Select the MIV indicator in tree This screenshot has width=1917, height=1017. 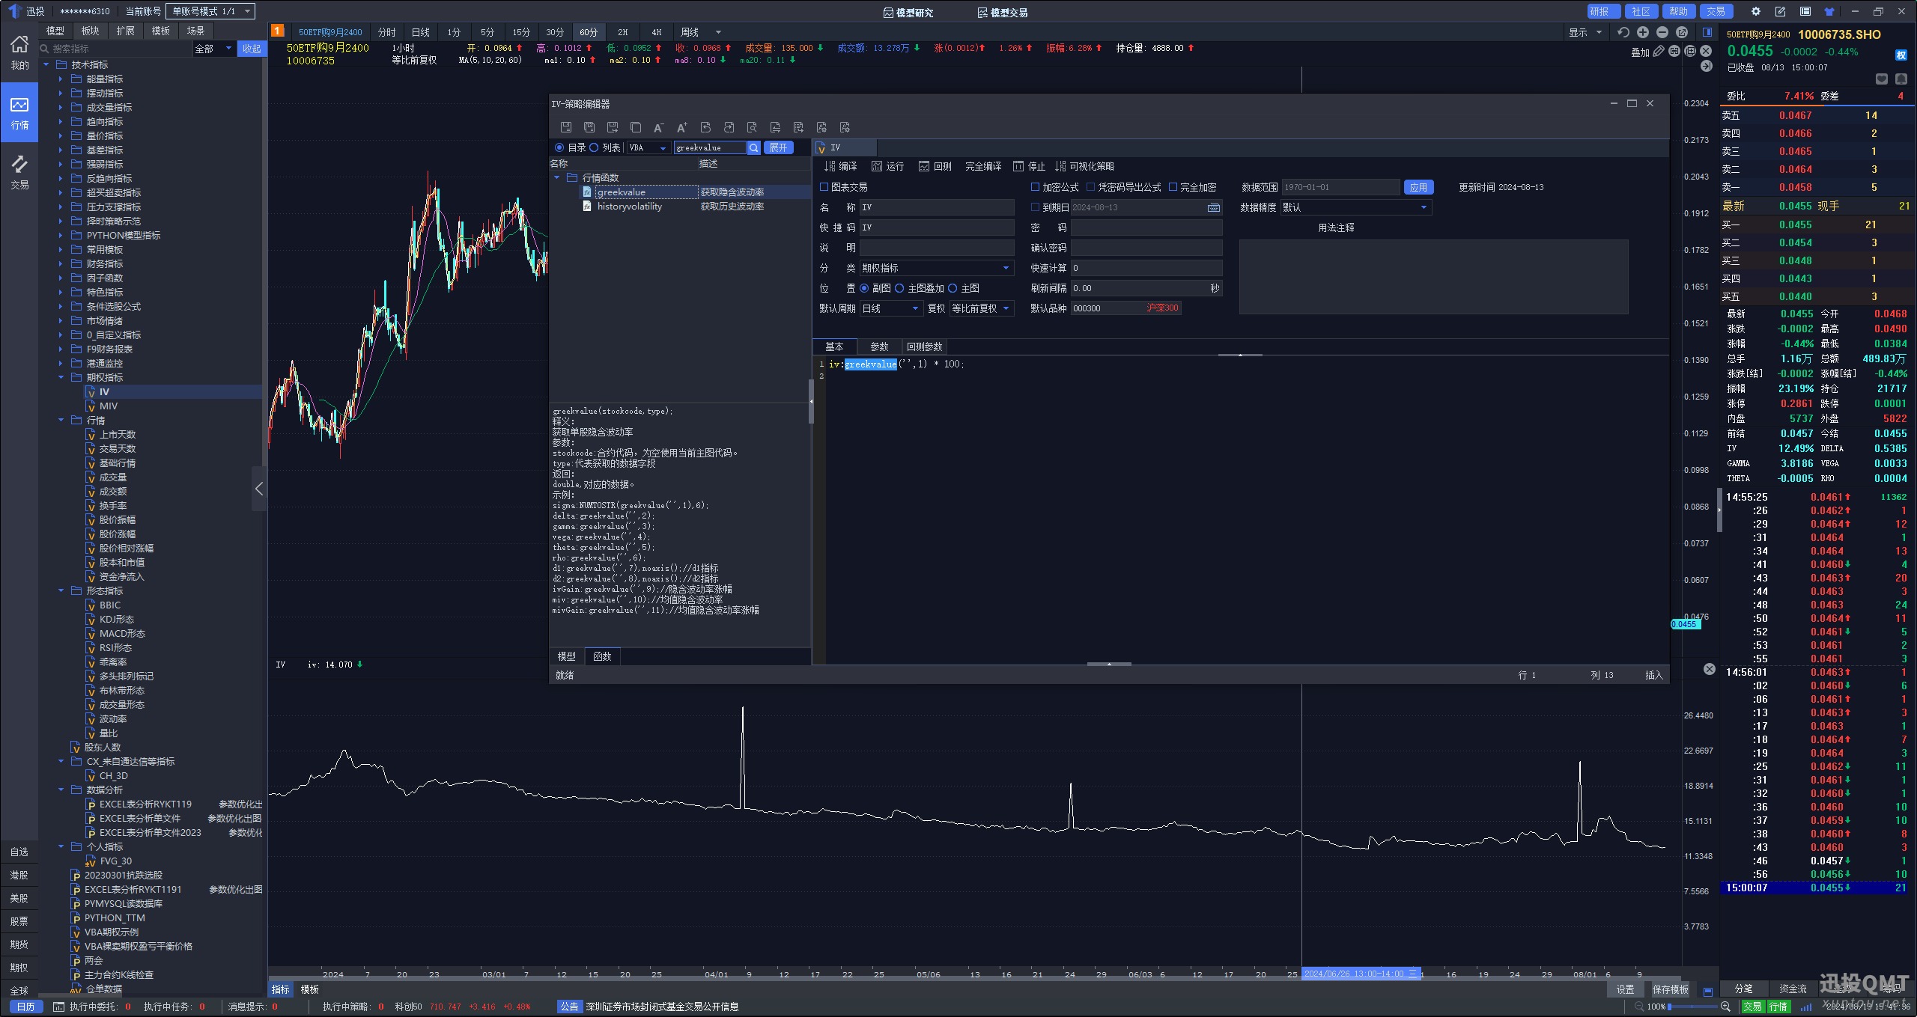109,406
